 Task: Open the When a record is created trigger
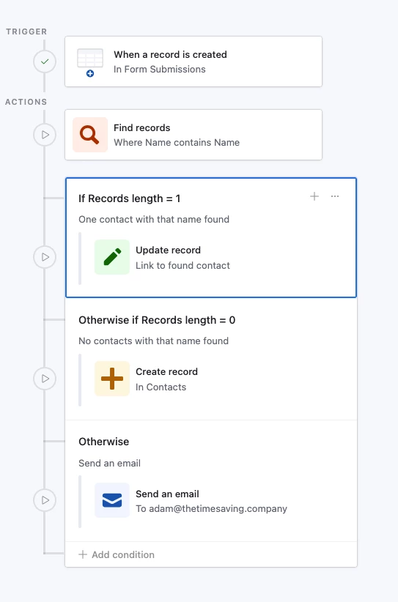pos(194,62)
